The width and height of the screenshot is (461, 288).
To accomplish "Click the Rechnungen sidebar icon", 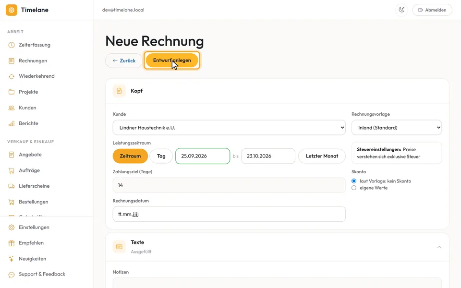I will [x=12, y=61].
